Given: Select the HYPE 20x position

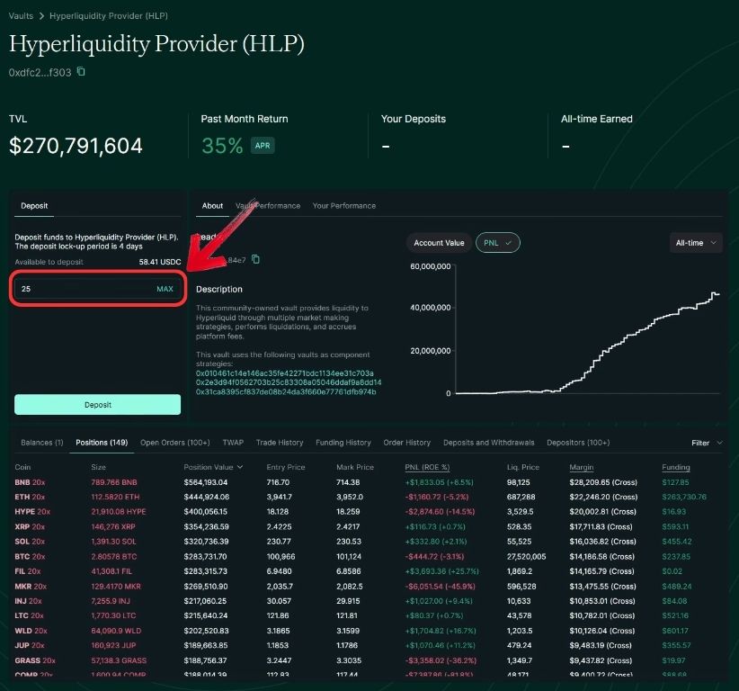Looking at the screenshot, I should (x=32, y=512).
